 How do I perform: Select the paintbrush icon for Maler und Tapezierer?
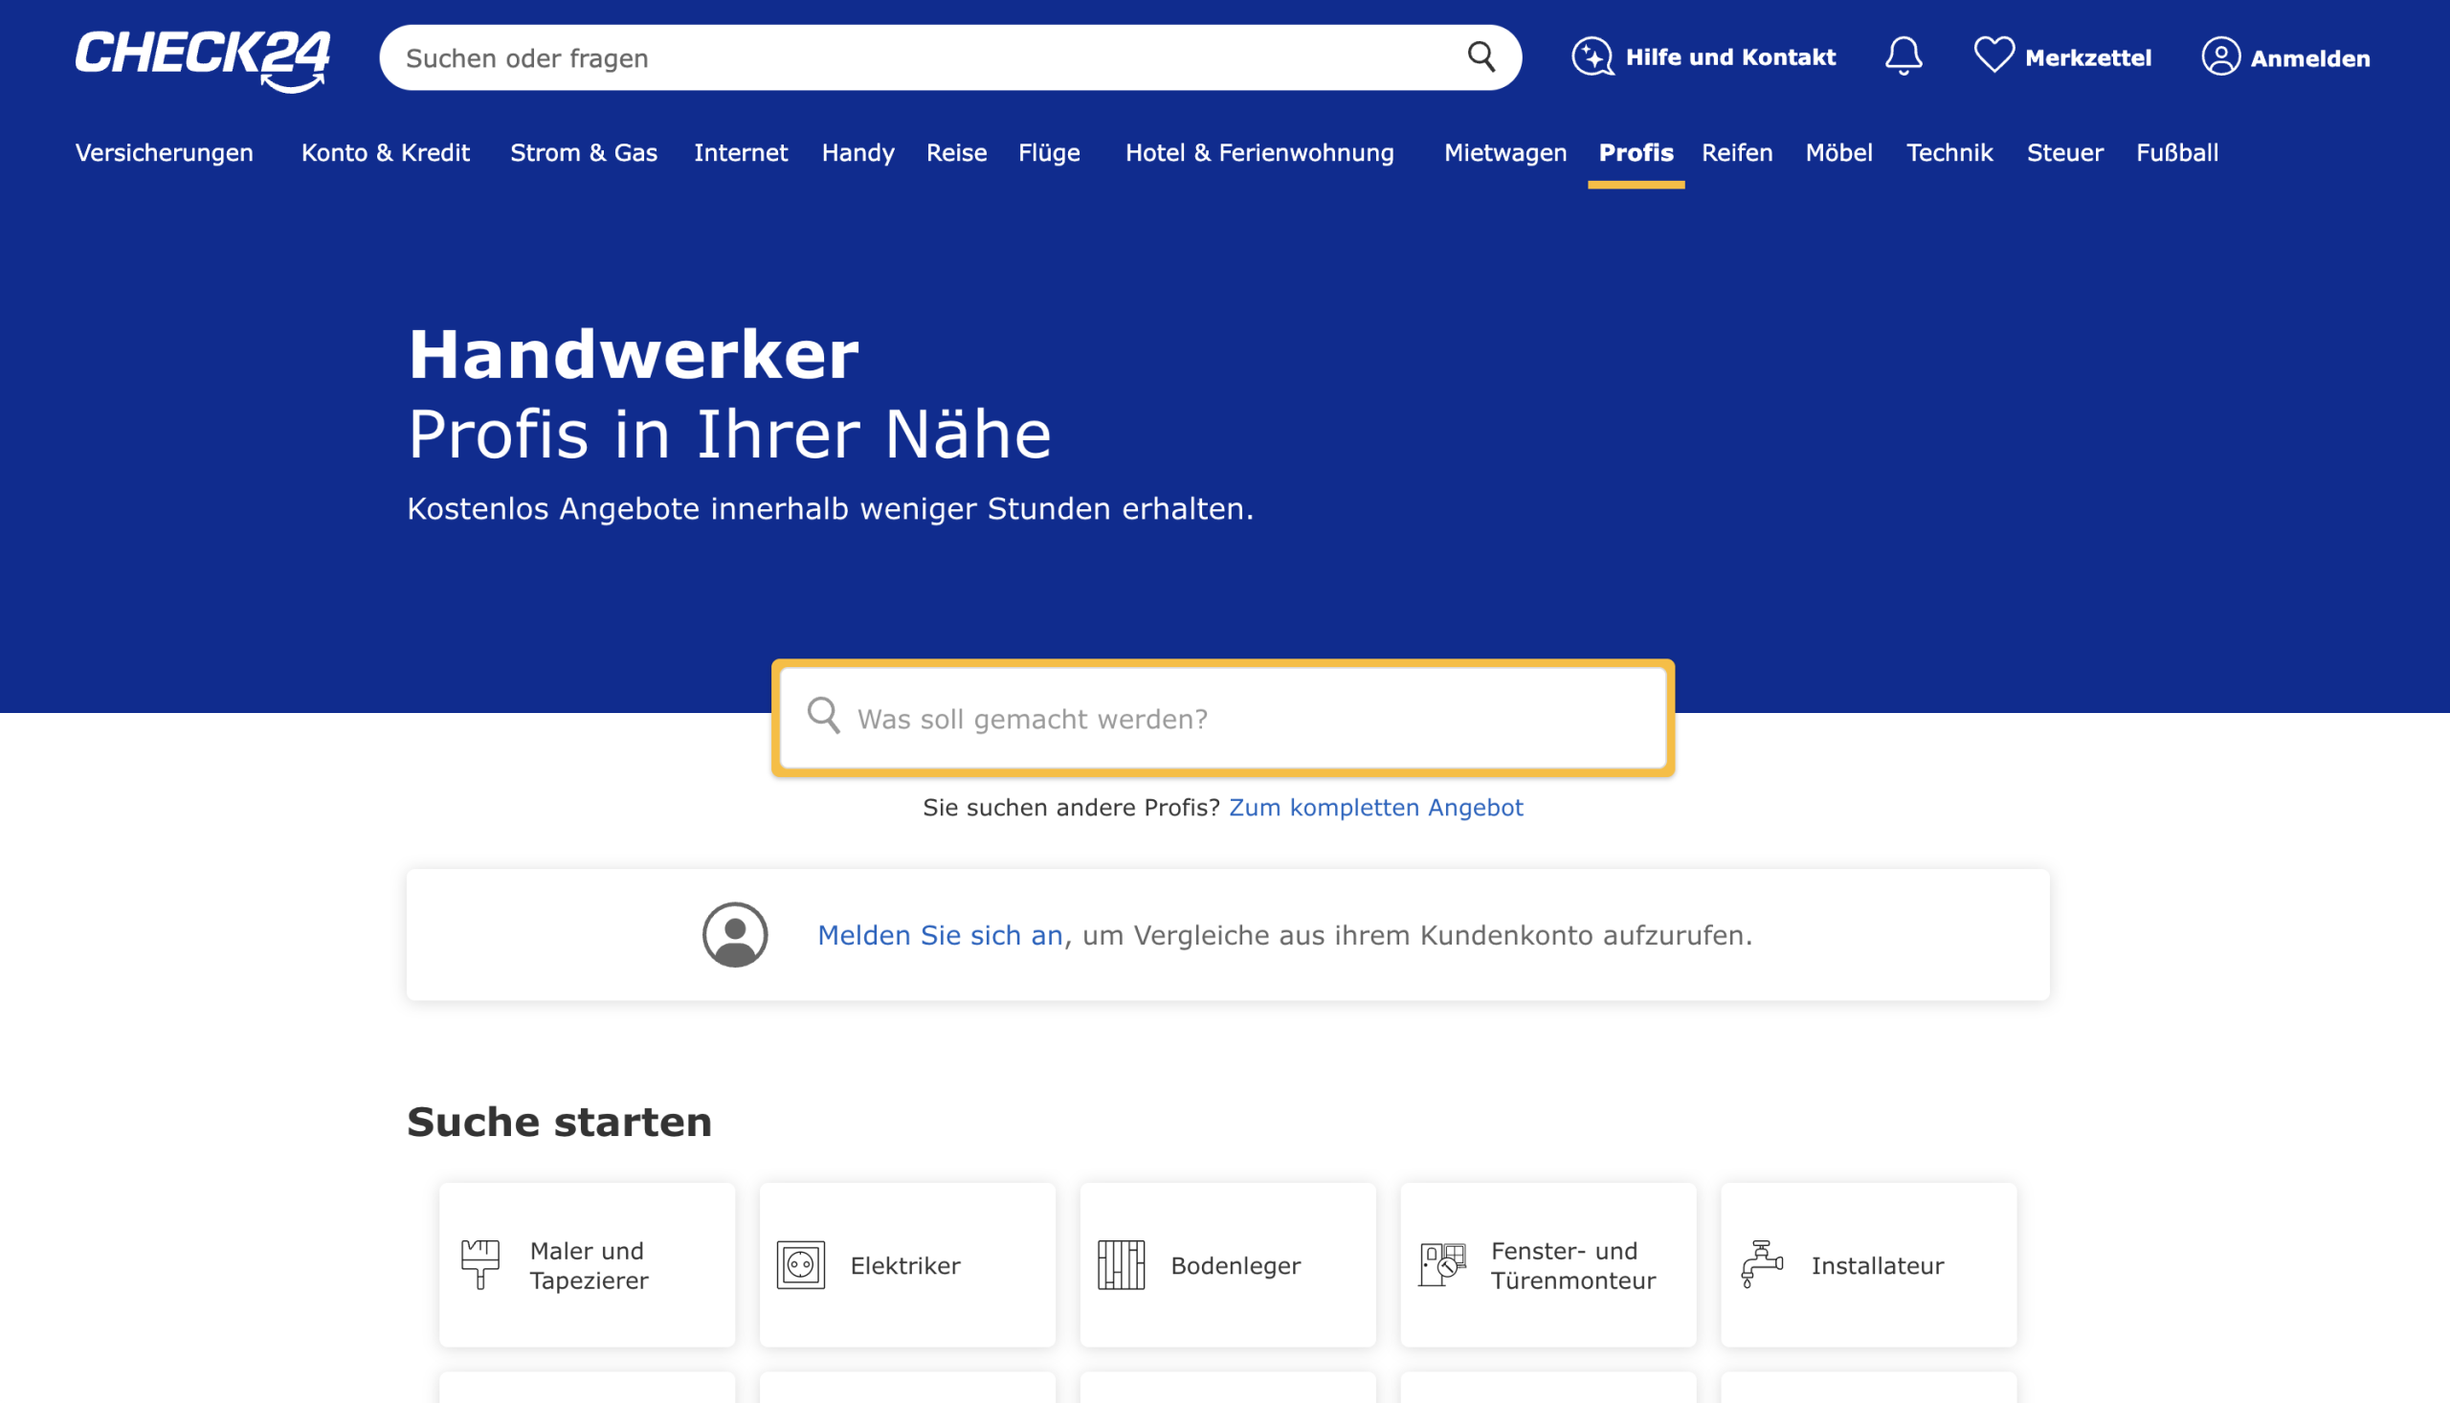click(479, 1264)
